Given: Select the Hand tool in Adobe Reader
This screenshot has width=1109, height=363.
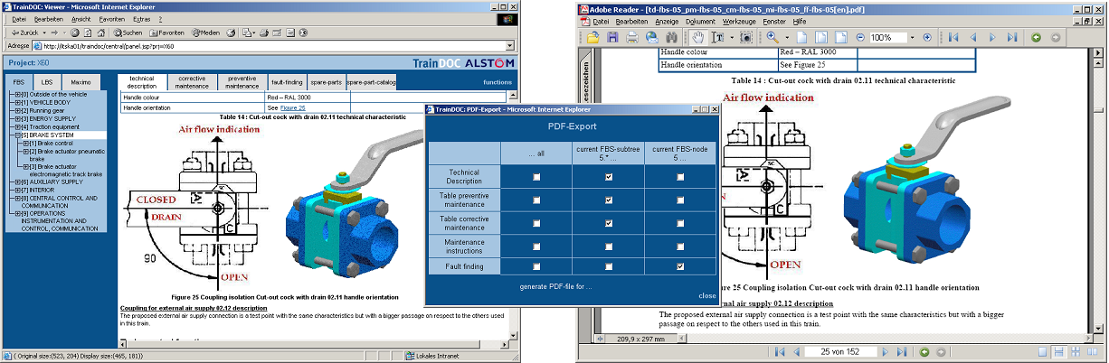Looking at the screenshot, I should 698,37.
